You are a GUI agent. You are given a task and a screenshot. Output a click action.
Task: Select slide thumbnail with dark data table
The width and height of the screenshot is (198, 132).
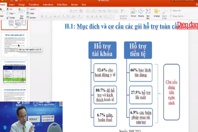click(14, 72)
